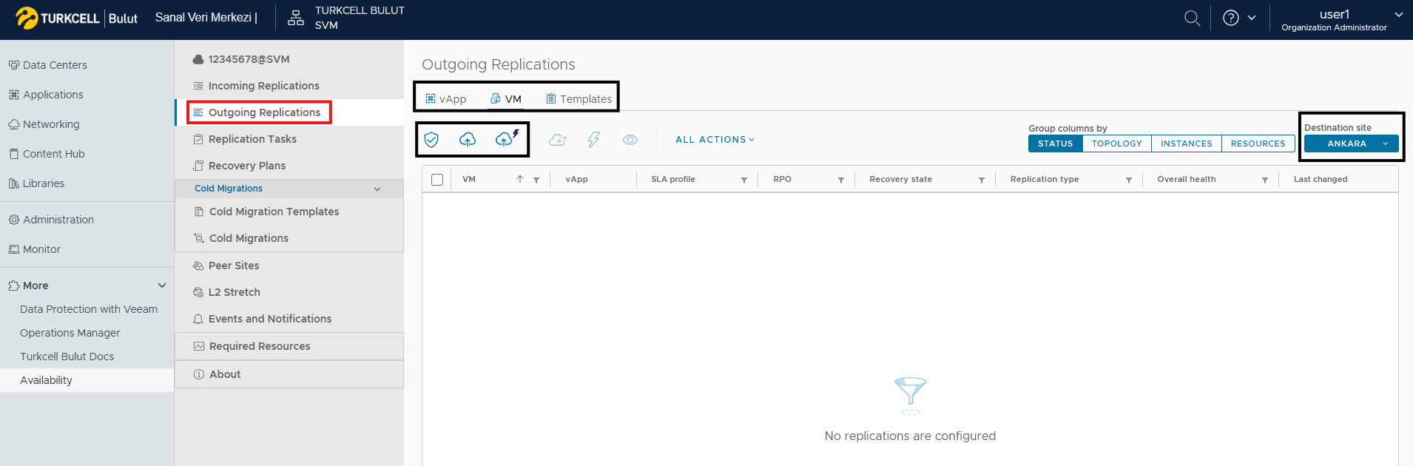Viewport: 1413px width, 466px height.
Task: Switch to the vApp tab
Action: (446, 99)
